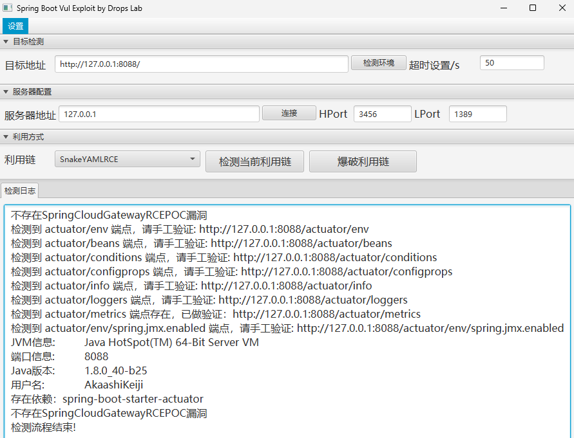The width and height of the screenshot is (574, 438).
Task: Click the 检测当前利用链 button
Action: pyautogui.click(x=254, y=161)
